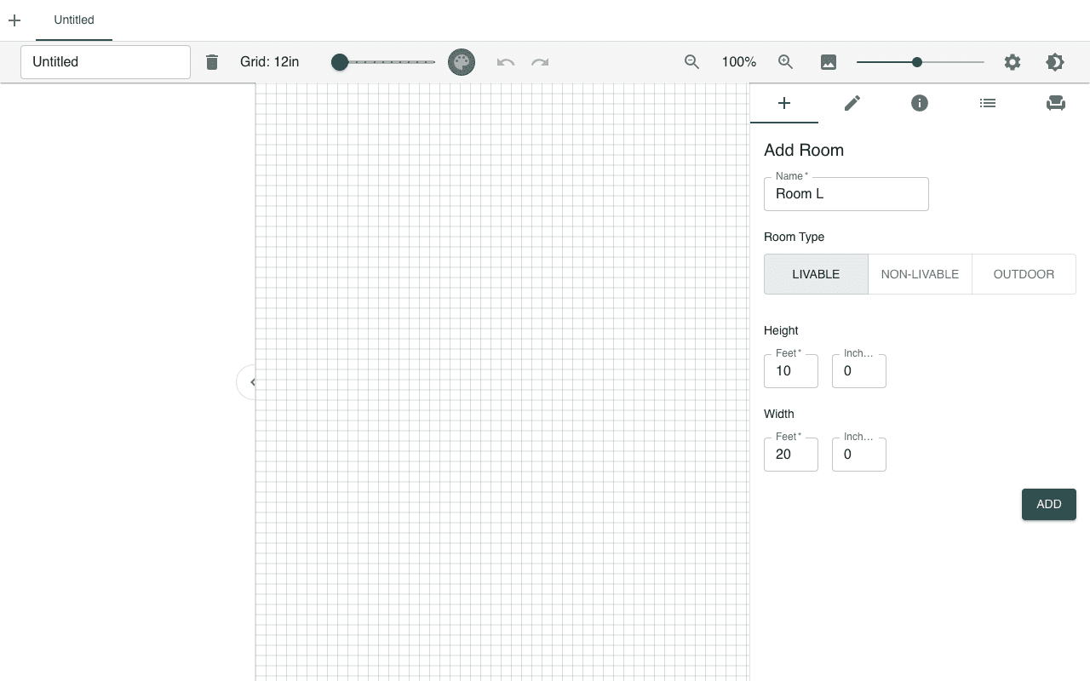Switch to the Untitled tab
Viewport: 1090px width, 681px height.
(74, 20)
